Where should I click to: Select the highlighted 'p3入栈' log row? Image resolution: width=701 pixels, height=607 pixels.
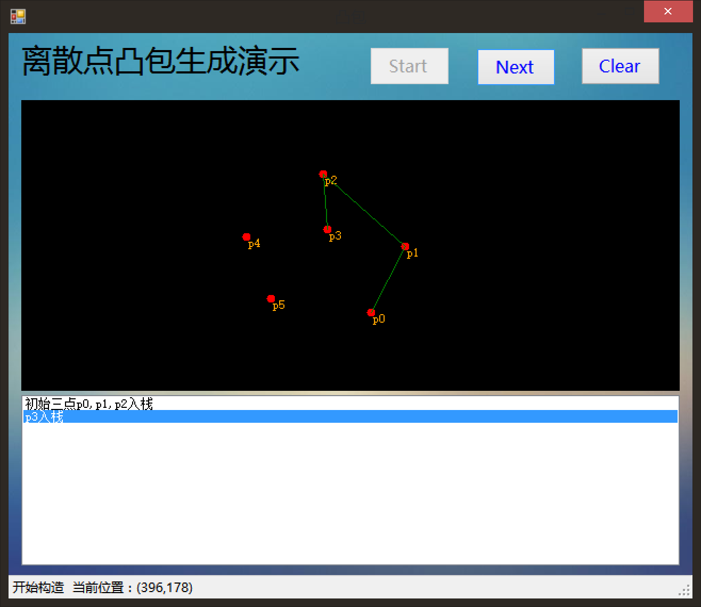350,416
